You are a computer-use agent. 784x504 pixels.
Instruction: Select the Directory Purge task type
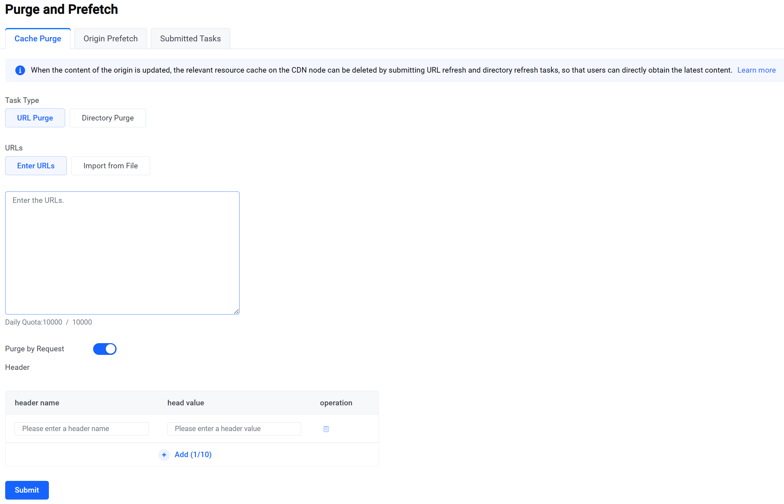click(108, 118)
